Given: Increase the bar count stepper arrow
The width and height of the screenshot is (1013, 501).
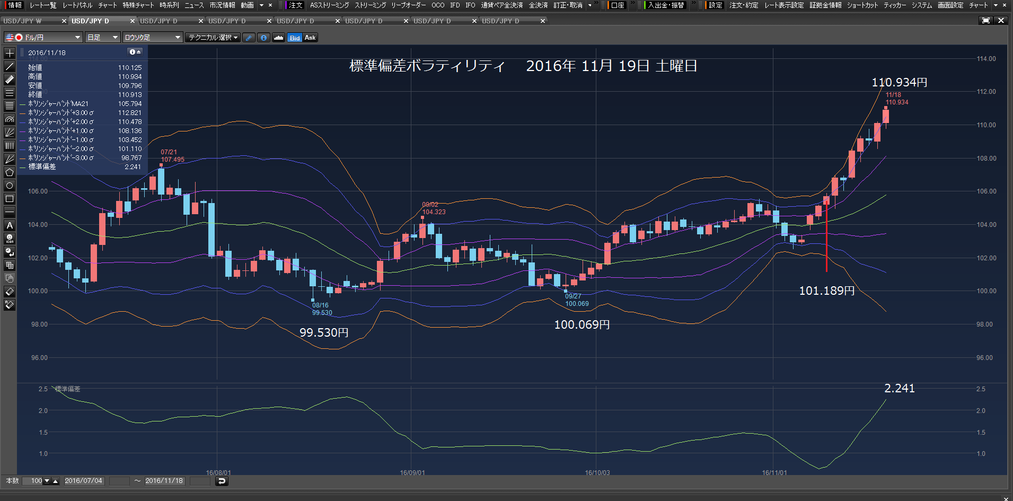Looking at the screenshot, I should 56,481.
